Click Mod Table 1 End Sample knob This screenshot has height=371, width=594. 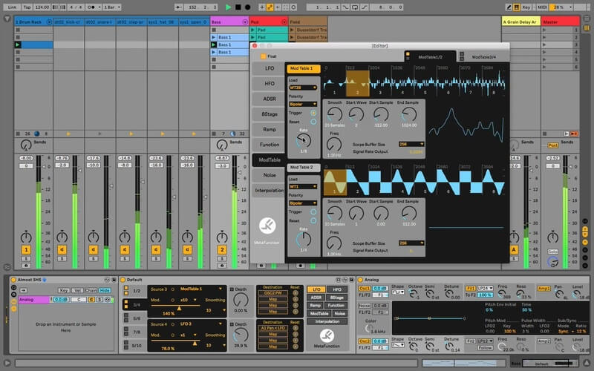[409, 114]
